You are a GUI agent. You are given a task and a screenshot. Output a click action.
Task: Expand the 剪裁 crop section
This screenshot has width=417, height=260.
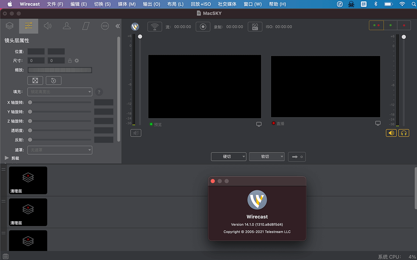(7, 158)
